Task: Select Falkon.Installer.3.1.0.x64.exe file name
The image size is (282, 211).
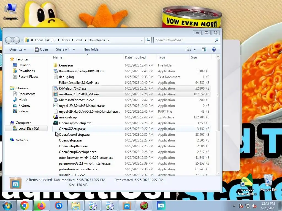Action: click(x=79, y=83)
